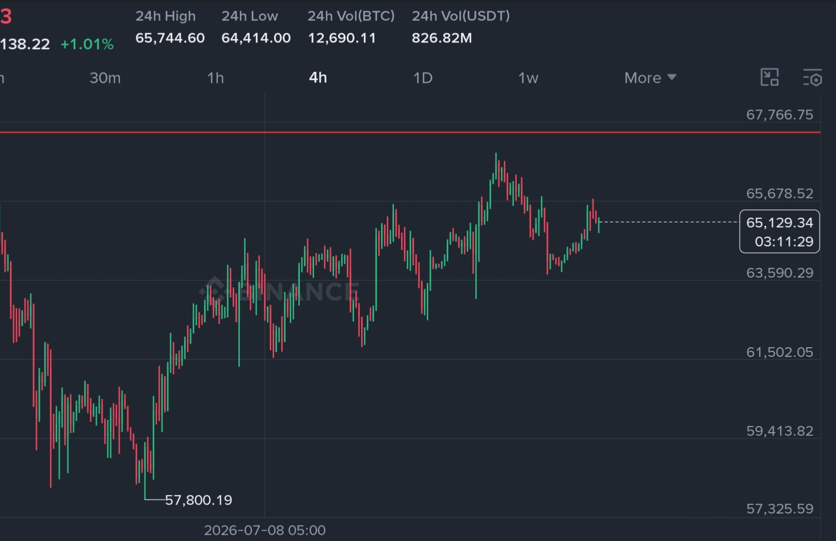836x541 pixels.
Task: Switch to the 1w timeframe
Action: (529, 78)
